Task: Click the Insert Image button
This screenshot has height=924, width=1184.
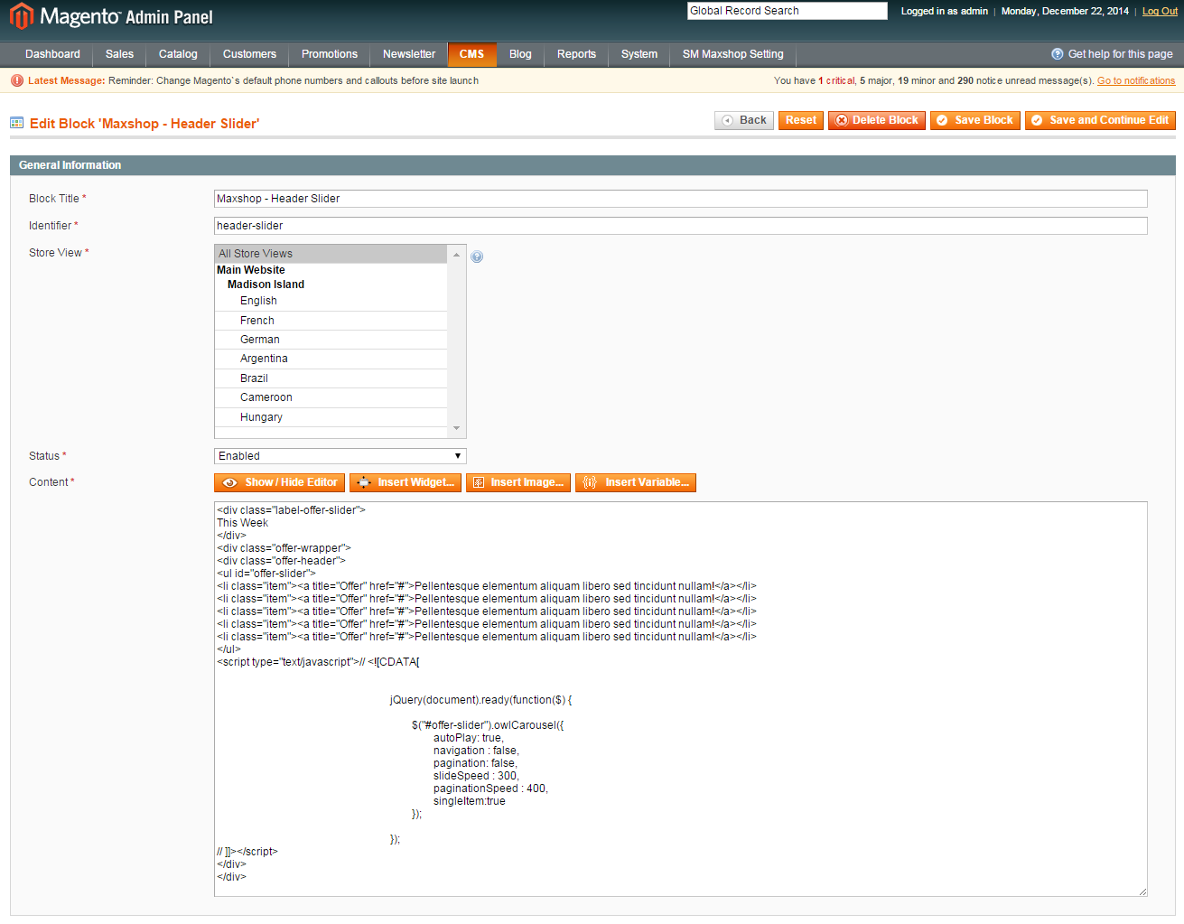Action: pyautogui.click(x=518, y=482)
